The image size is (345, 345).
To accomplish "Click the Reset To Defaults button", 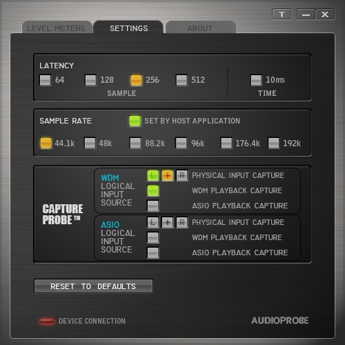I will (93, 286).
